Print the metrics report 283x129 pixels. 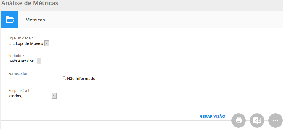[x=238, y=120]
